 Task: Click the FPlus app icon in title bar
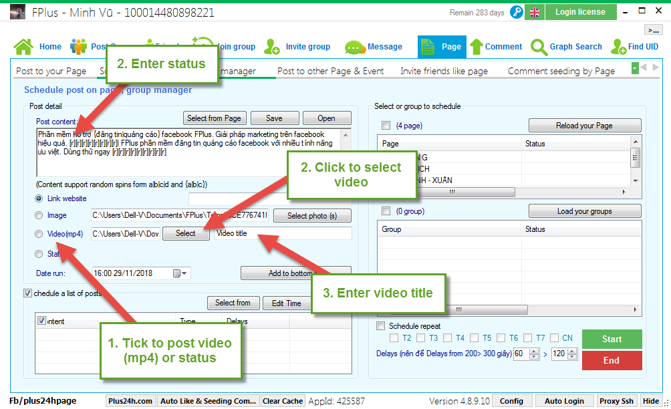[17, 12]
